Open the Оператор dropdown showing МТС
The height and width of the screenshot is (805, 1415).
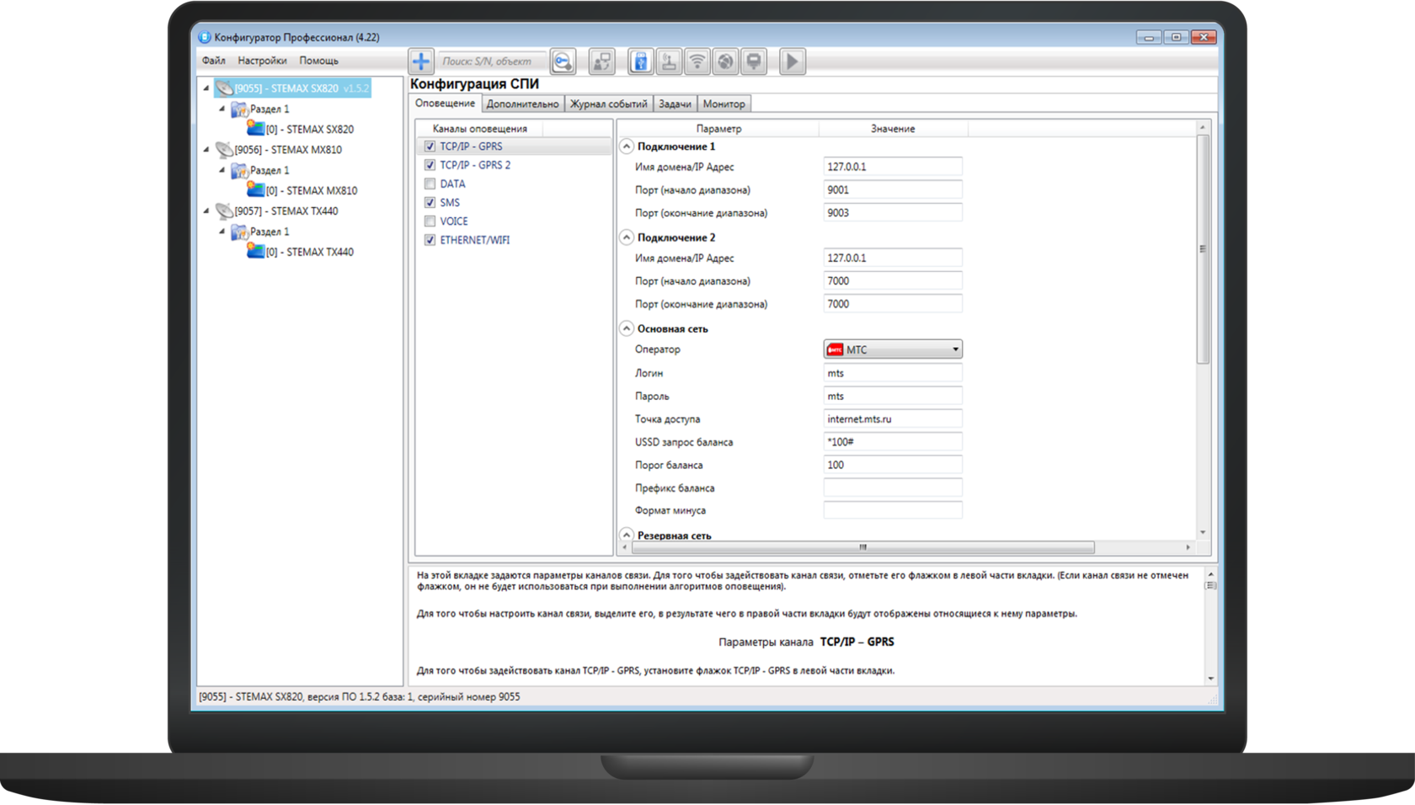pos(893,349)
